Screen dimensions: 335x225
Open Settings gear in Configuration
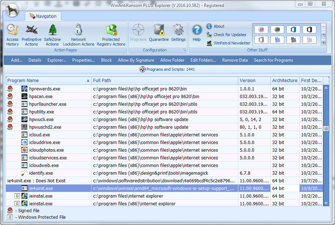point(178,30)
